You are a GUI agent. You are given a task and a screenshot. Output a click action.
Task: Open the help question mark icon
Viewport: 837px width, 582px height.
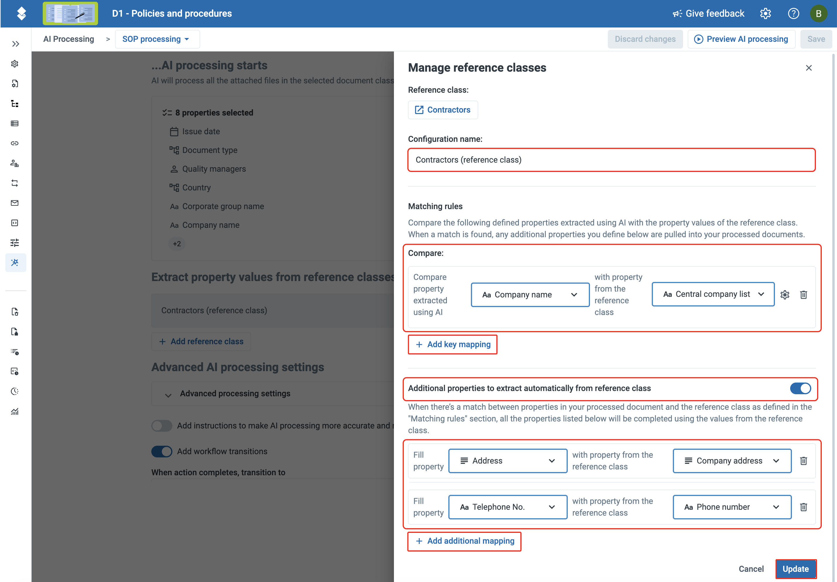point(793,13)
